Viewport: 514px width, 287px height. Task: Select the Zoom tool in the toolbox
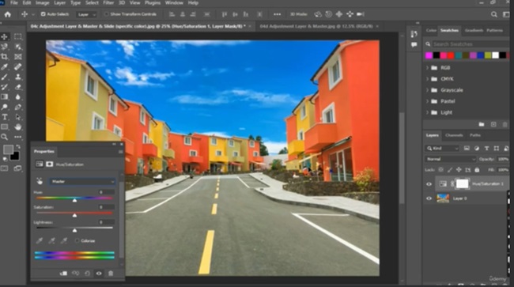[5, 137]
